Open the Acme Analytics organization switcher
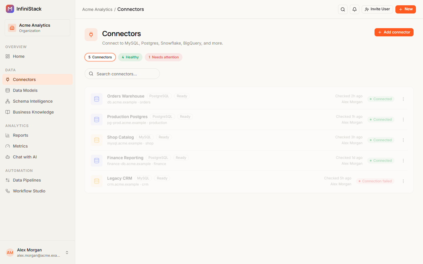 37,28
